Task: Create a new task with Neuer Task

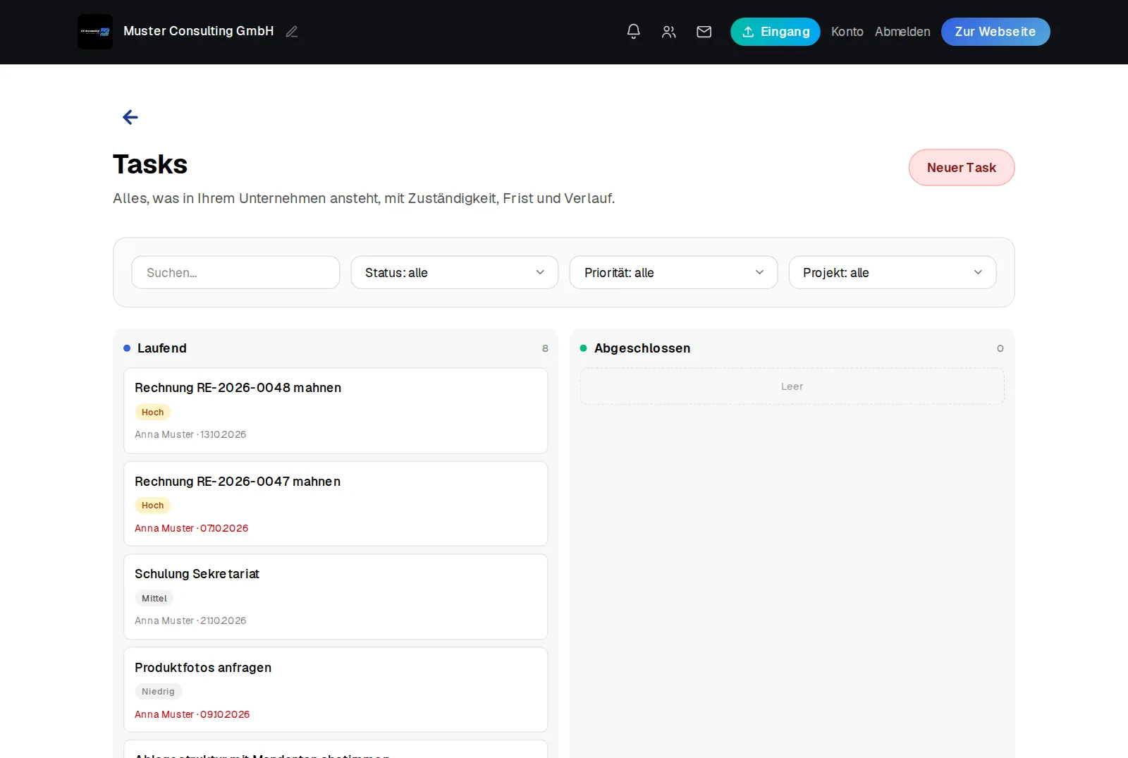Action: (962, 168)
